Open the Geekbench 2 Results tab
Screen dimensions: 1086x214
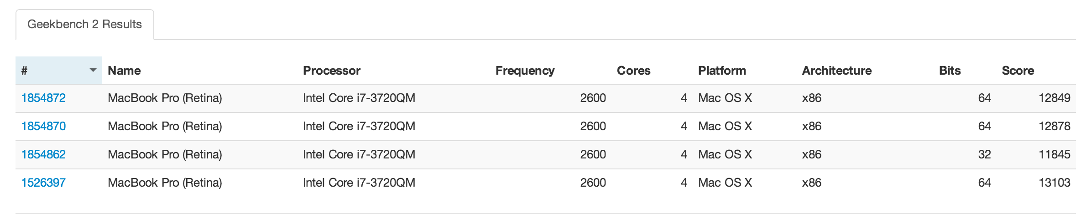click(x=84, y=24)
